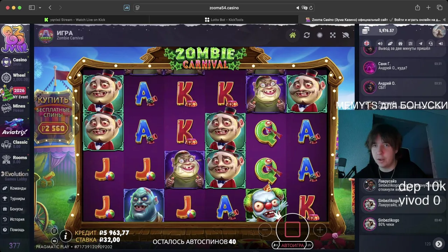Click the translate icon in address bar
This screenshot has width=448, height=252.
pos(304,8)
